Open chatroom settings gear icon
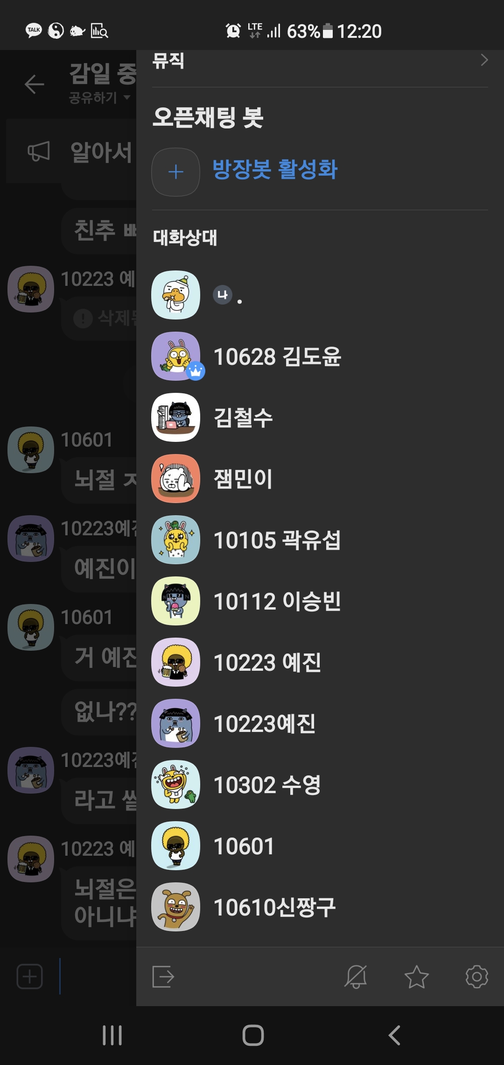This screenshot has width=504, height=1065. click(x=477, y=977)
